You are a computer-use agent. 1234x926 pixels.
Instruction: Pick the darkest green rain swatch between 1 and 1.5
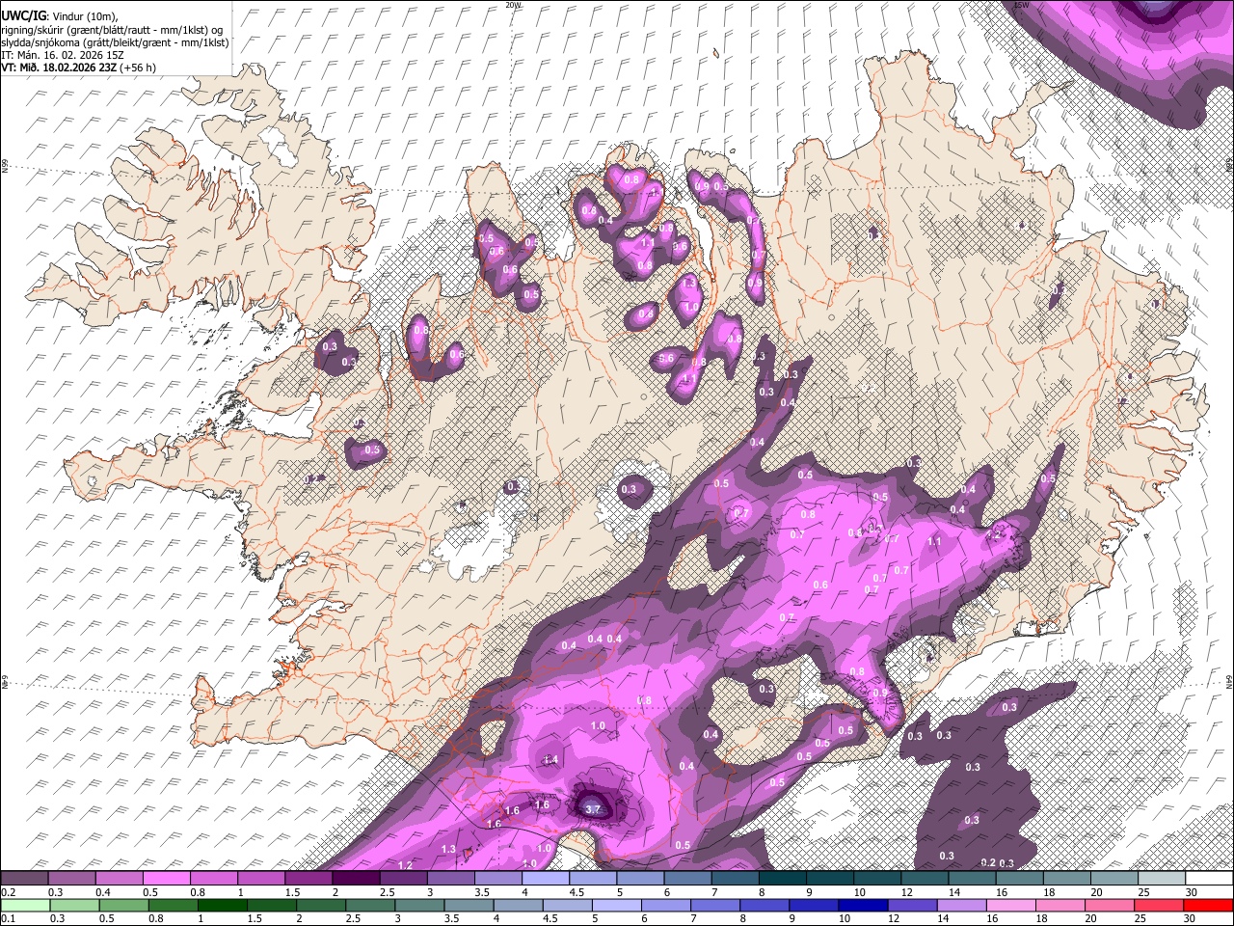(x=223, y=905)
